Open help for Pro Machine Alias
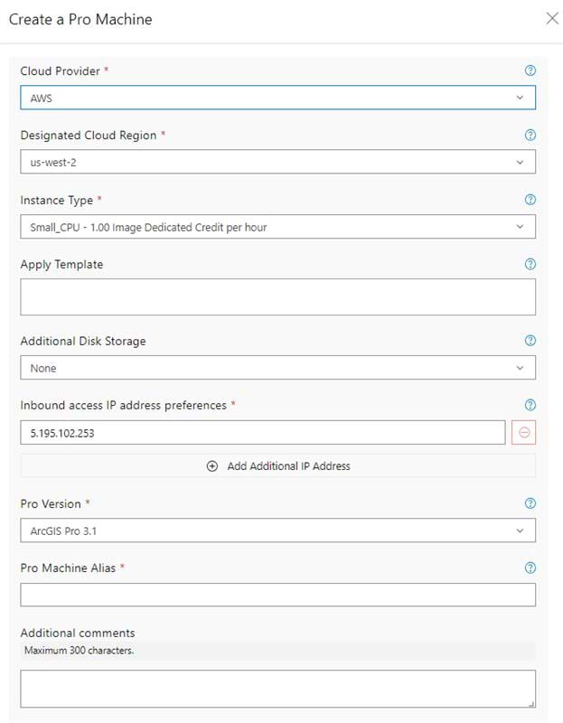This screenshot has height=723, width=563. point(530,568)
